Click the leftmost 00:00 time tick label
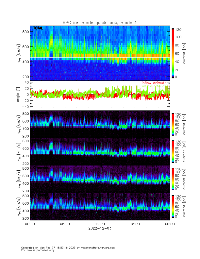Screen dimensions: 200x259 30,224
